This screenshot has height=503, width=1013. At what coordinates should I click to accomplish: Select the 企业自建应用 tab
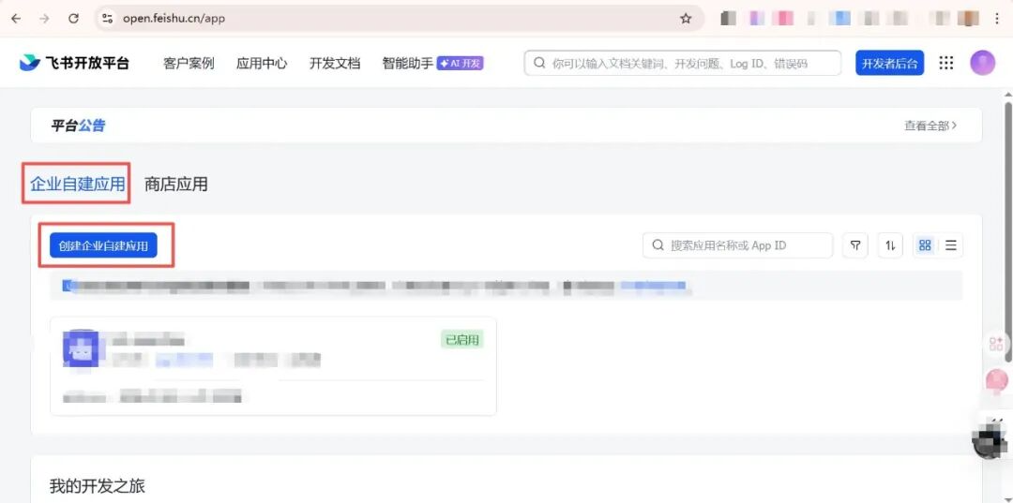point(77,185)
